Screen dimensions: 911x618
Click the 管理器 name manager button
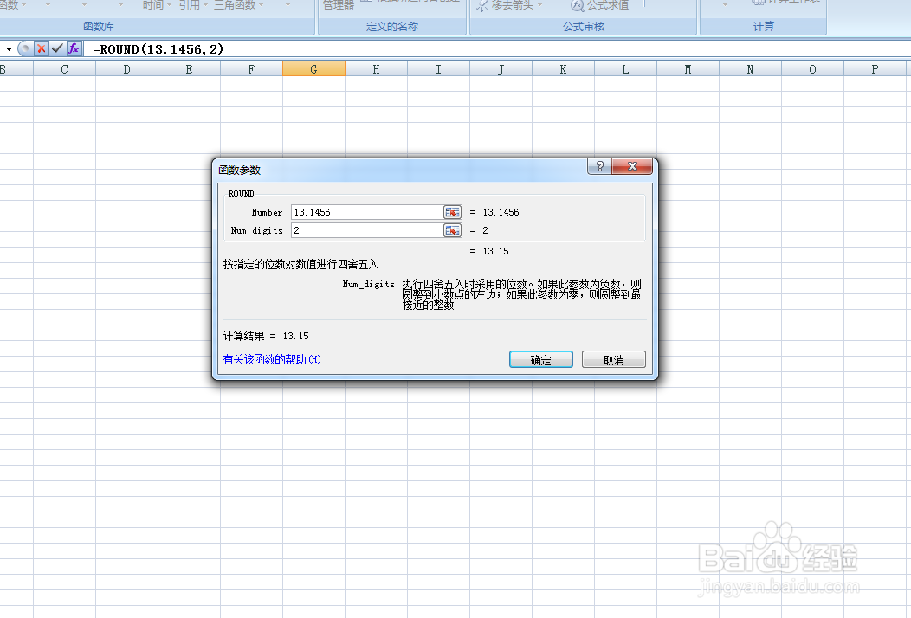338,5
